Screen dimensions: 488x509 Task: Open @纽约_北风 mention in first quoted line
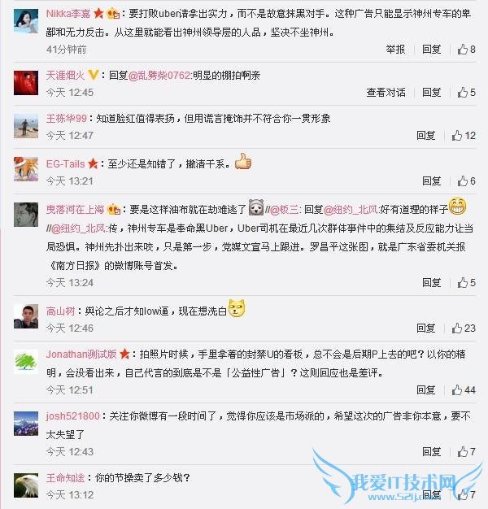pyautogui.click(x=351, y=210)
